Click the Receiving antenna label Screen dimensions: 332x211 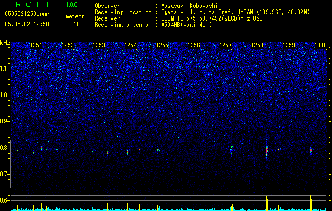tap(121, 25)
